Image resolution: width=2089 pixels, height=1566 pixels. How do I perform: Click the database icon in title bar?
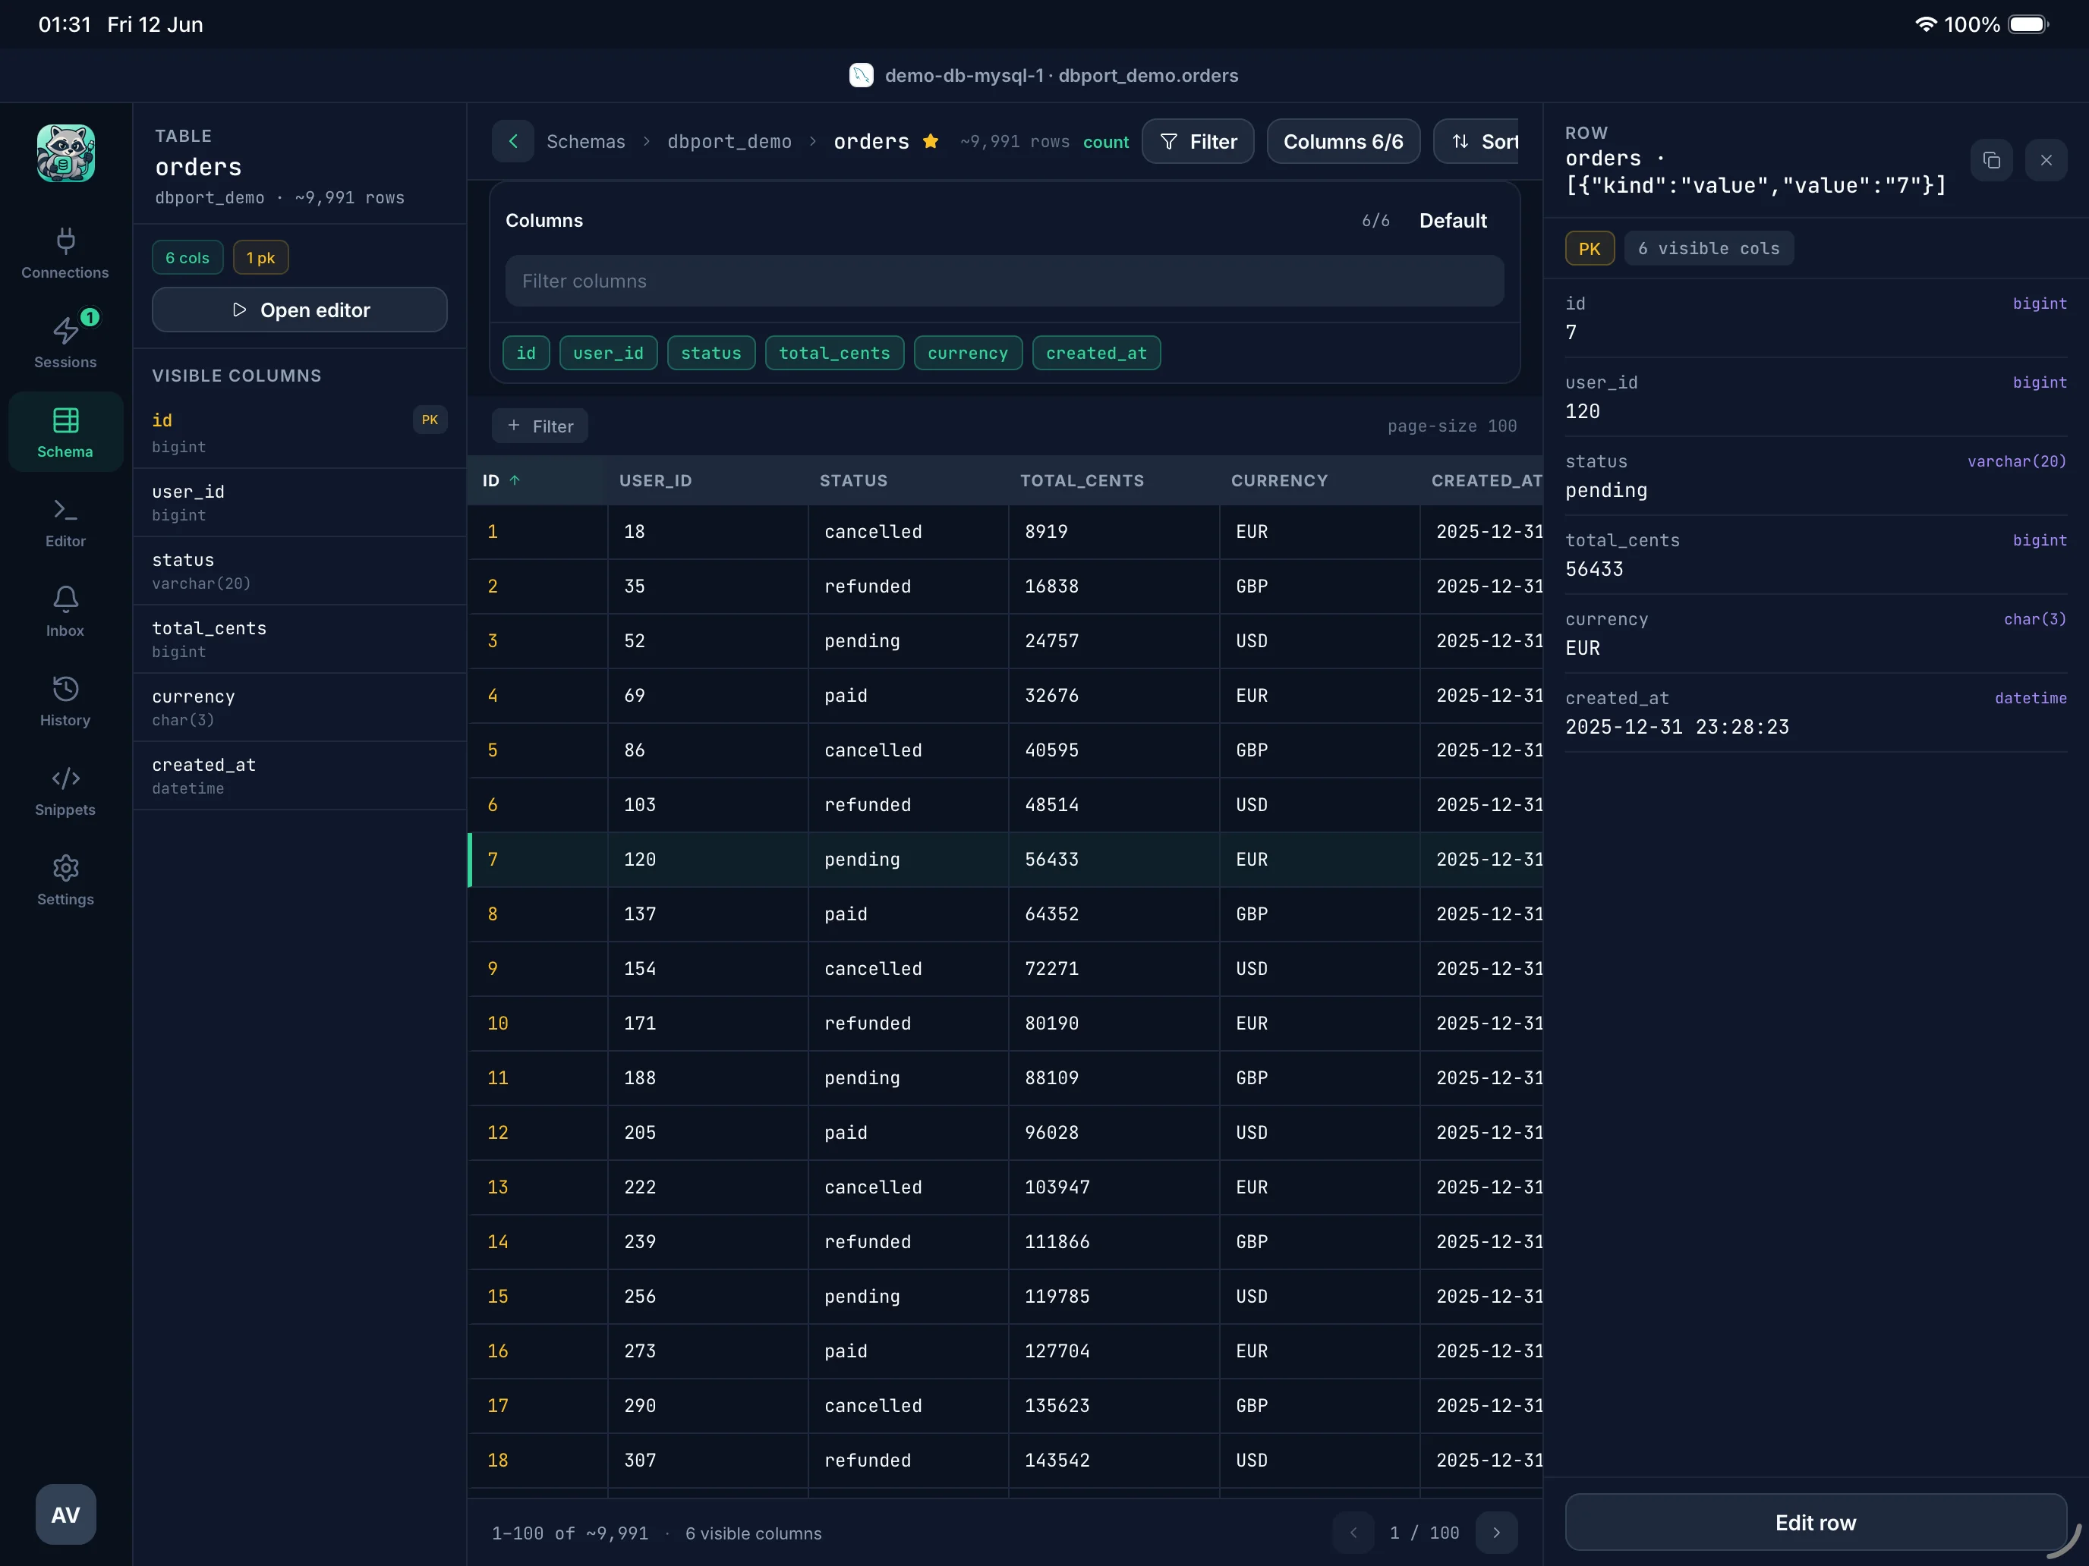[x=862, y=76]
